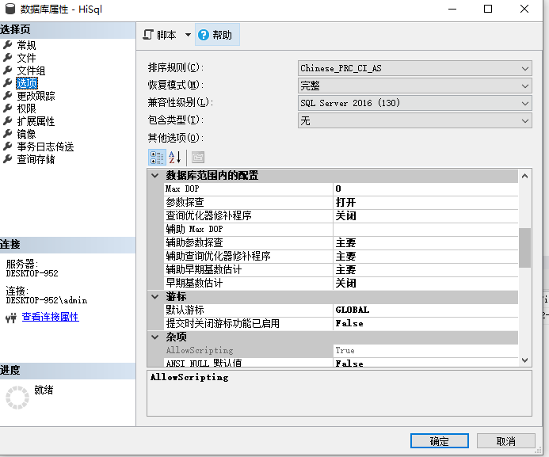The height and width of the screenshot is (457, 549).
Task: Click the 确定 button
Action: pos(440,441)
